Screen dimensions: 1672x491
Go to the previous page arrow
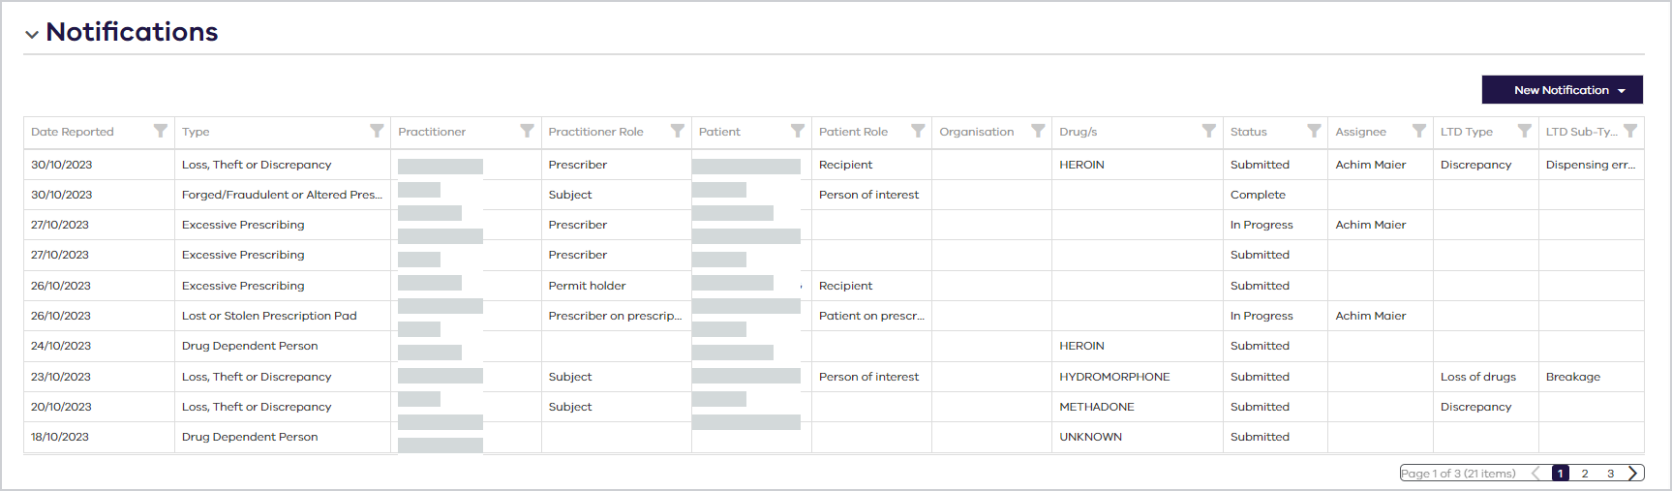(1536, 474)
